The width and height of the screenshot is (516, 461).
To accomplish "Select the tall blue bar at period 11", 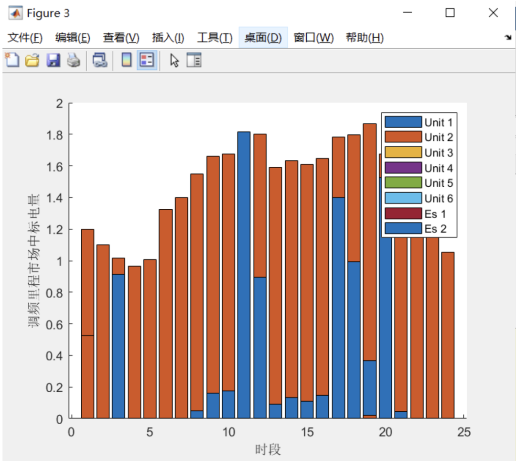I will click(x=244, y=275).
